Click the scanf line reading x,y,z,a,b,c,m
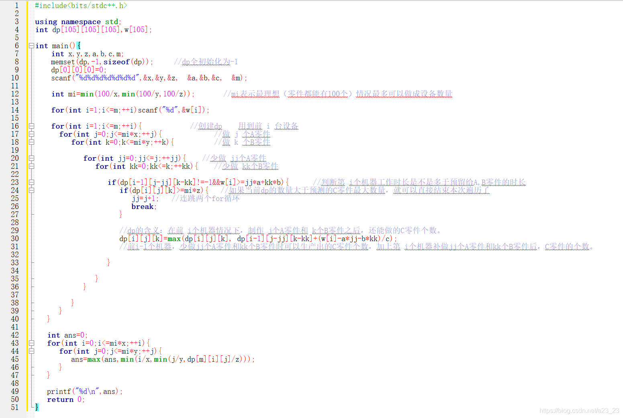Screen dimensions: 623x418 pyautogui.click(x=149, y=78)
